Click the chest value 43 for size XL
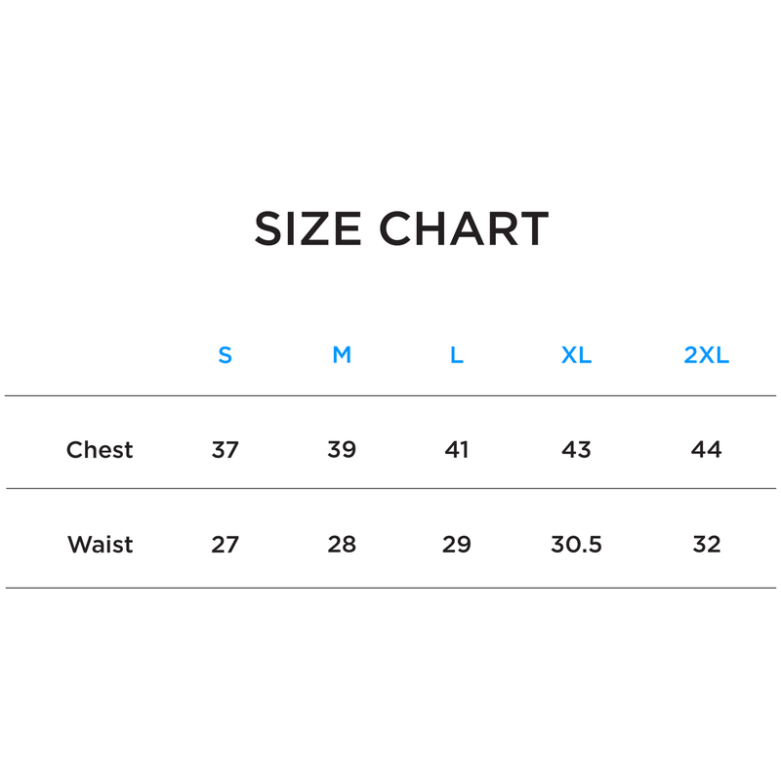This screenshot has height=781, width=781. click(x=576, y=450)
